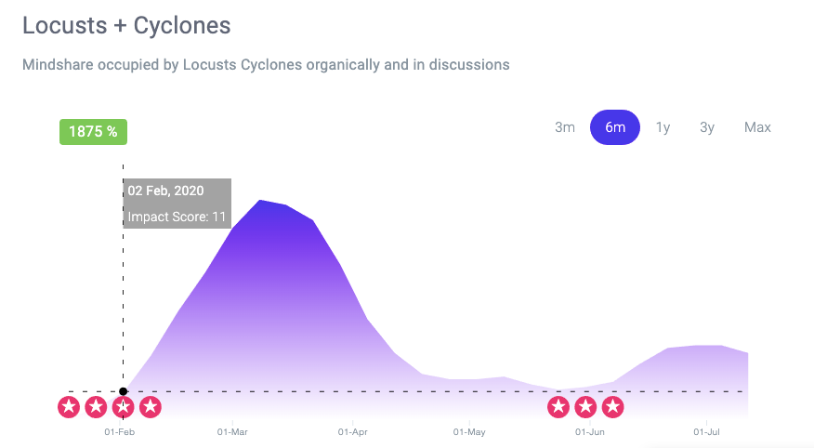This screenshot has width=814, height=448.
Task: Switch the chart range to 3m
Action: tap(565, 127)
